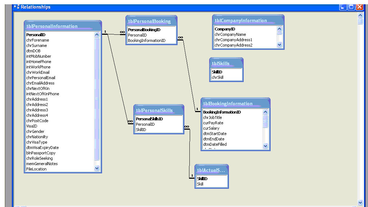Viewport: 368px width, 207px height.
Task: Click main window vertical scrollbar up arrow
Action: (360, 15)
